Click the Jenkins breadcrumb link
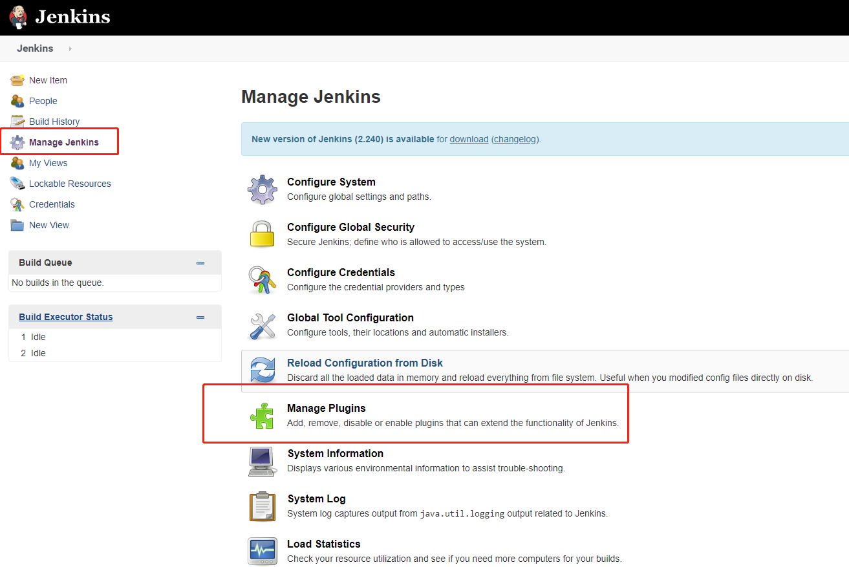 coord(35,48)
